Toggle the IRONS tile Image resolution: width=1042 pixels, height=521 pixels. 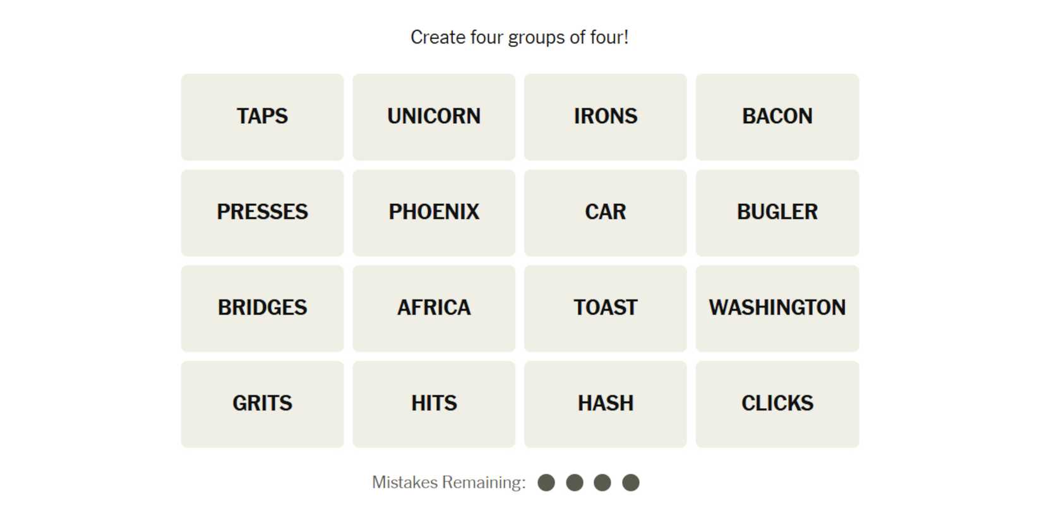pyautogui.click(x=605, y=117)
